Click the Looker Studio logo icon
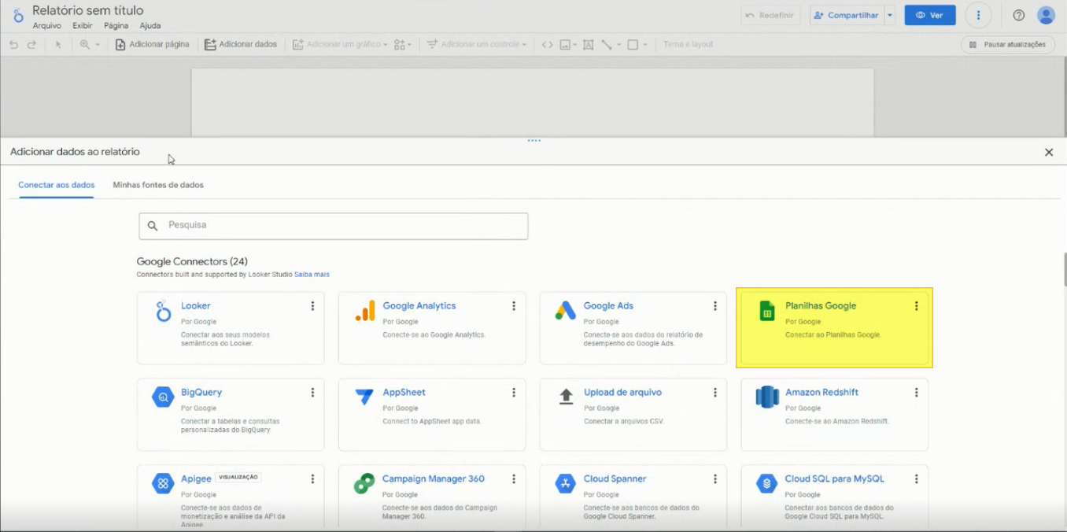This screenshot has height=532, width=1067. (x=18, y=14)
